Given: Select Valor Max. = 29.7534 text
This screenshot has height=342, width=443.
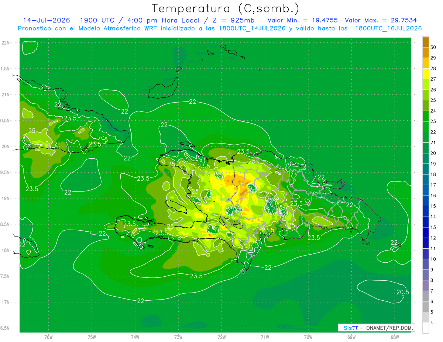Looking at the screenshot, I should (x=381, y=20).
